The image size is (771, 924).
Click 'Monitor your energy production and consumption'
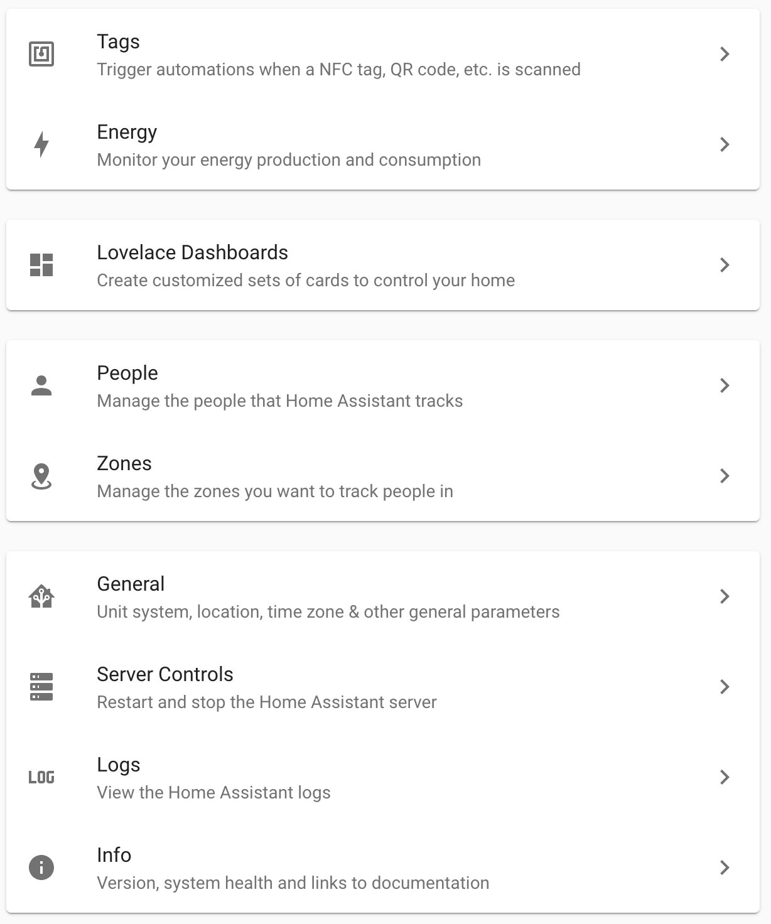[x=289, y=159]
